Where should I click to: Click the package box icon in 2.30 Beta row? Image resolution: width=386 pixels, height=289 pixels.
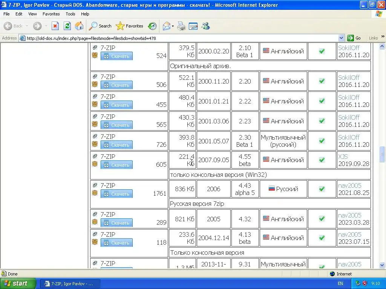[95, 144]
